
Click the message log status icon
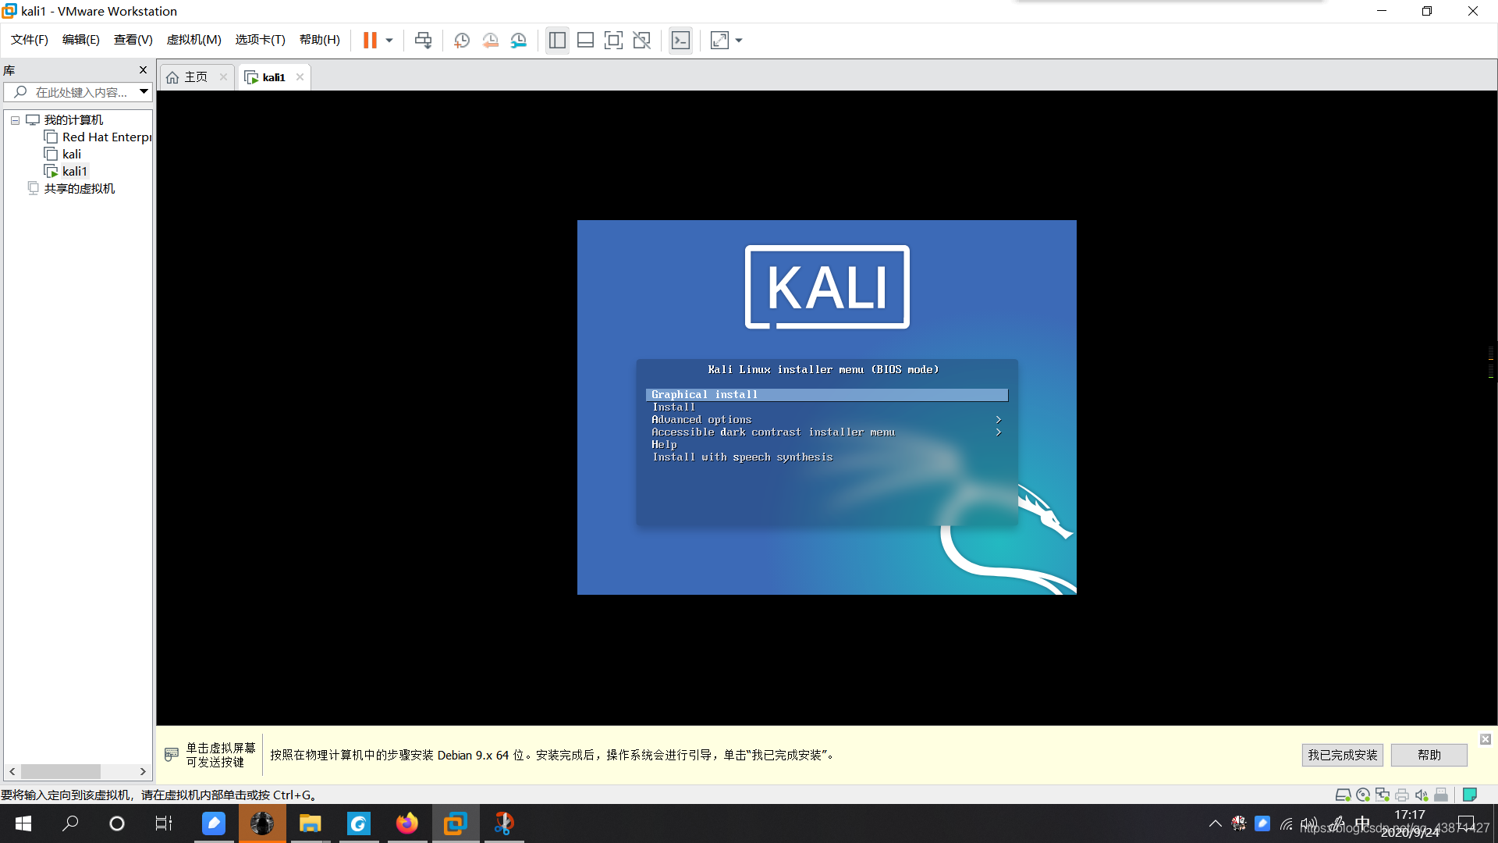tap(1470, 795)
